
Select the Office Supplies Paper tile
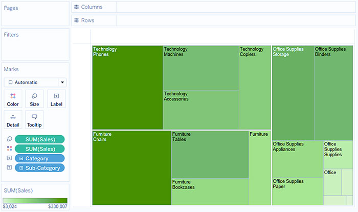[x=298, y=192]
